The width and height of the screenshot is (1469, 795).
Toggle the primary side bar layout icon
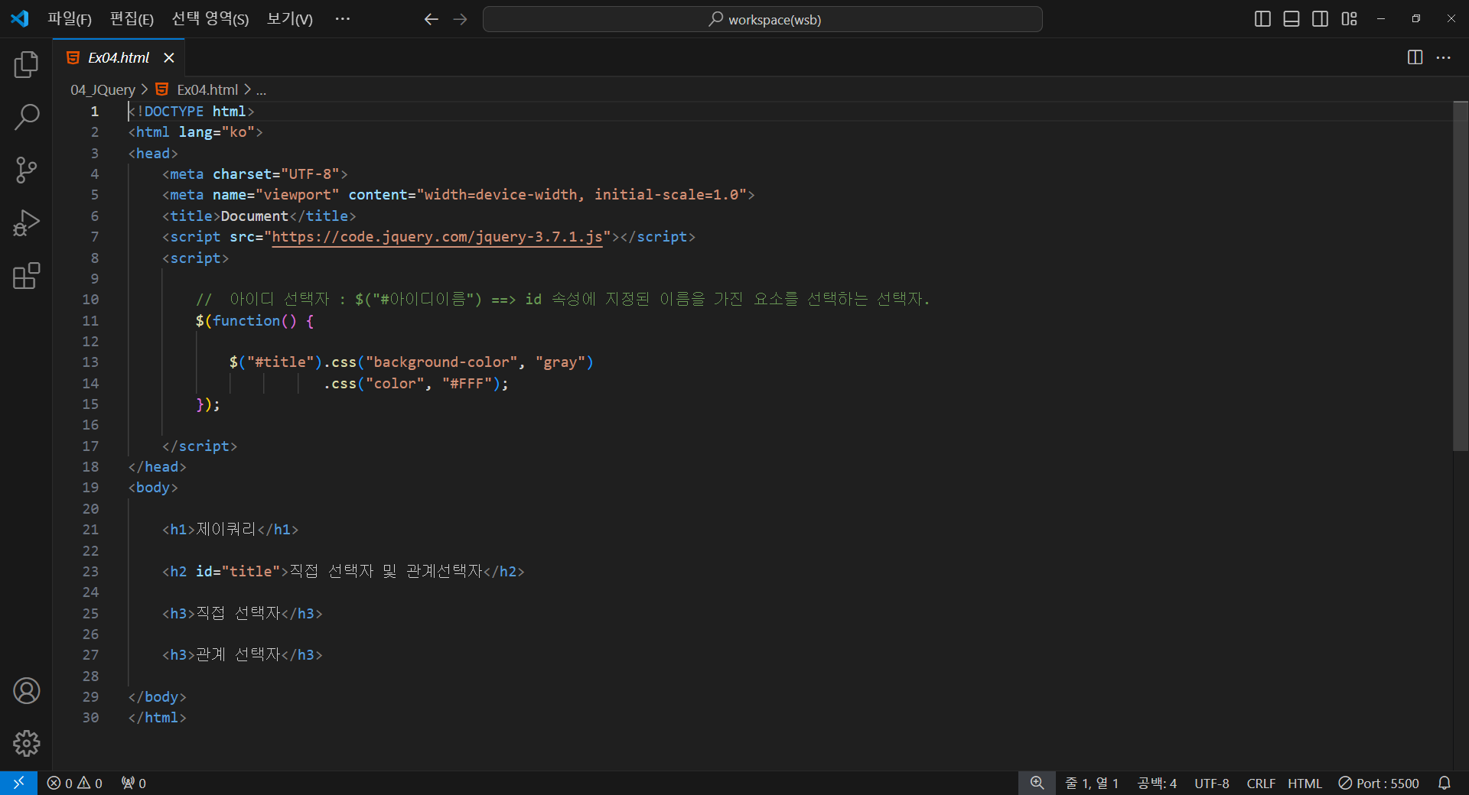pyautogui.click(x=1263, y=19)
